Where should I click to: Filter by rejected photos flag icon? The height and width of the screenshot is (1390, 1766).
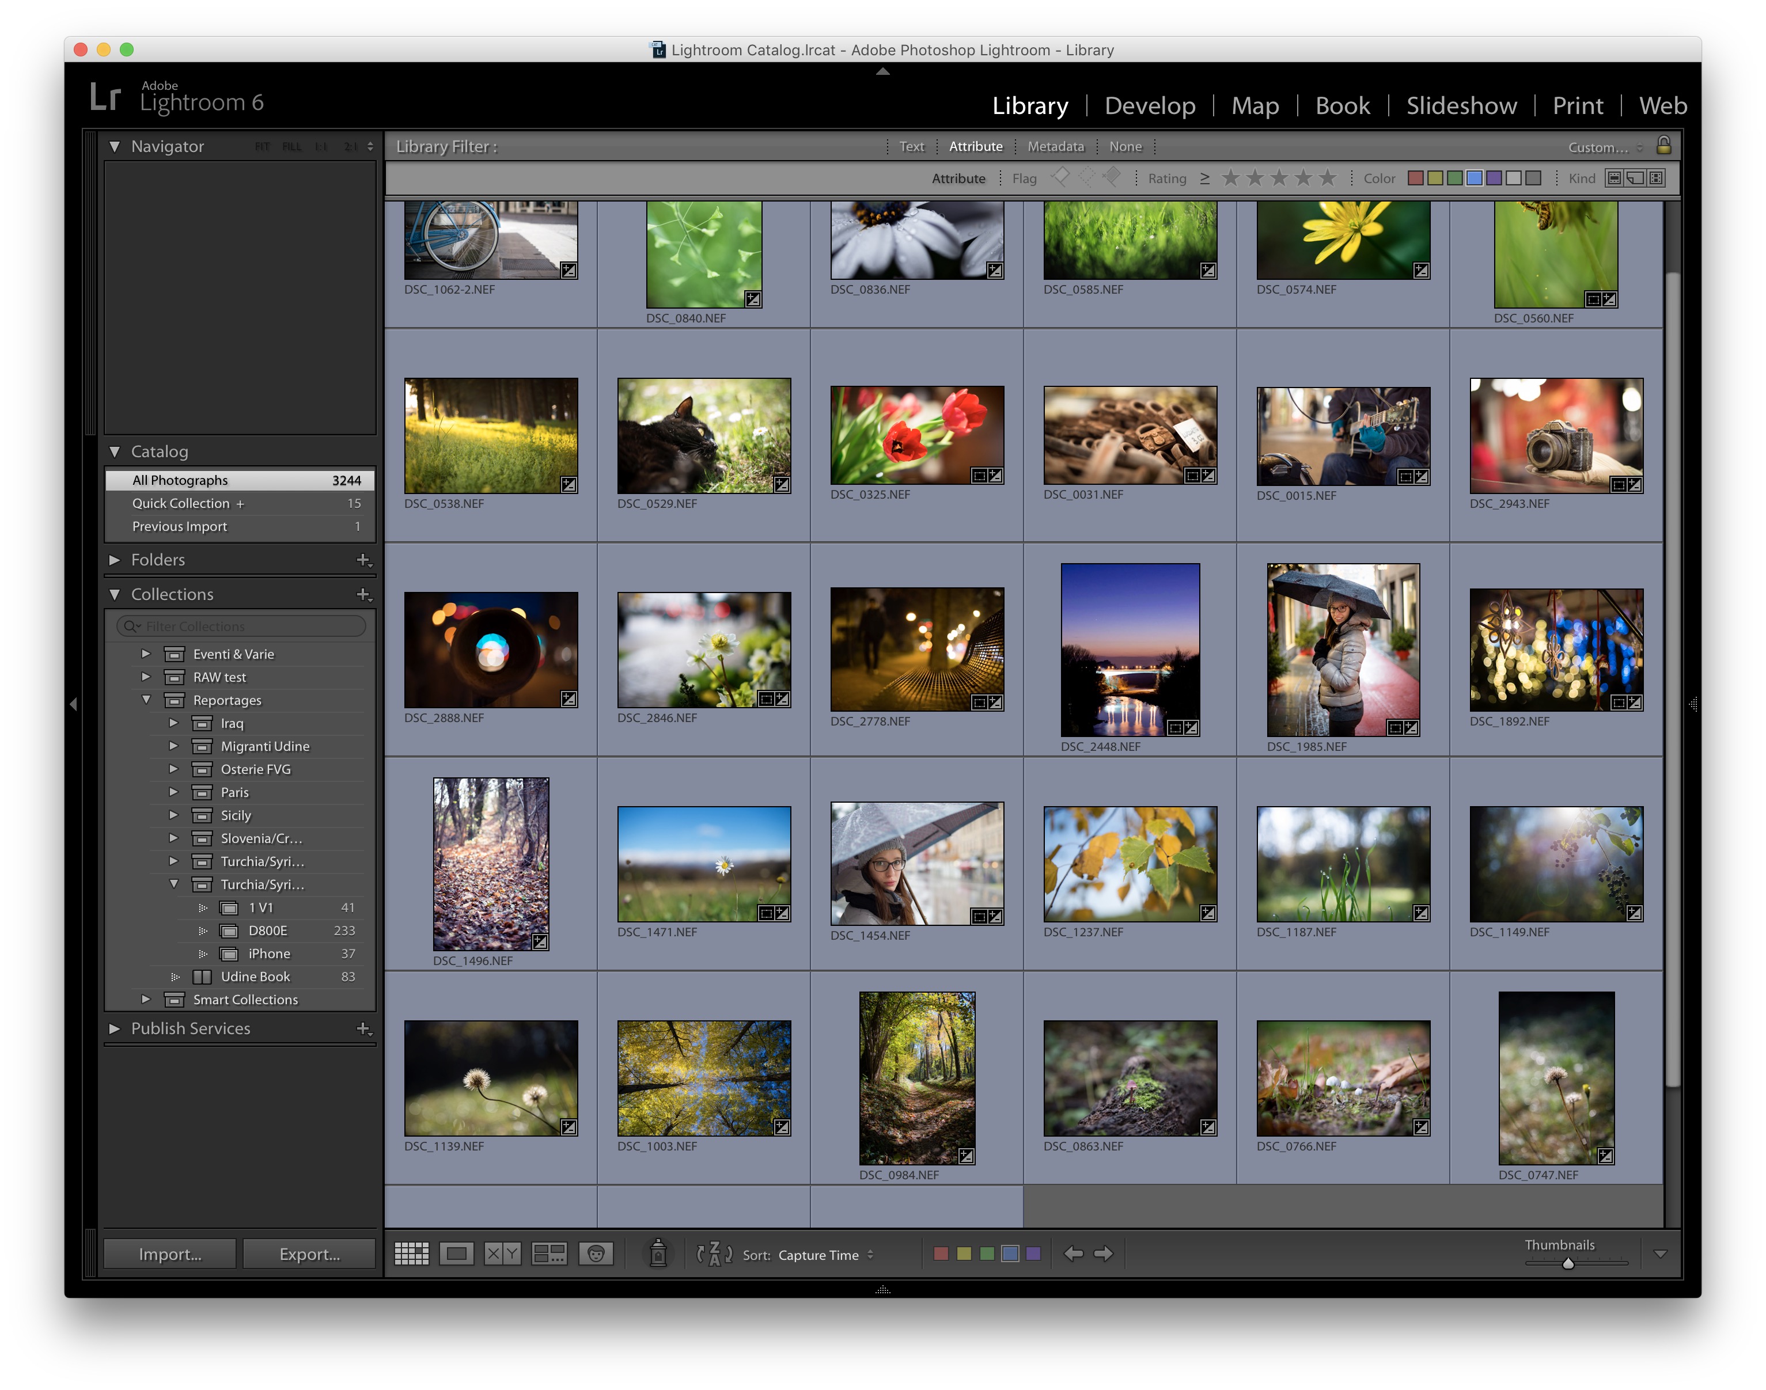coord(1112,177)
